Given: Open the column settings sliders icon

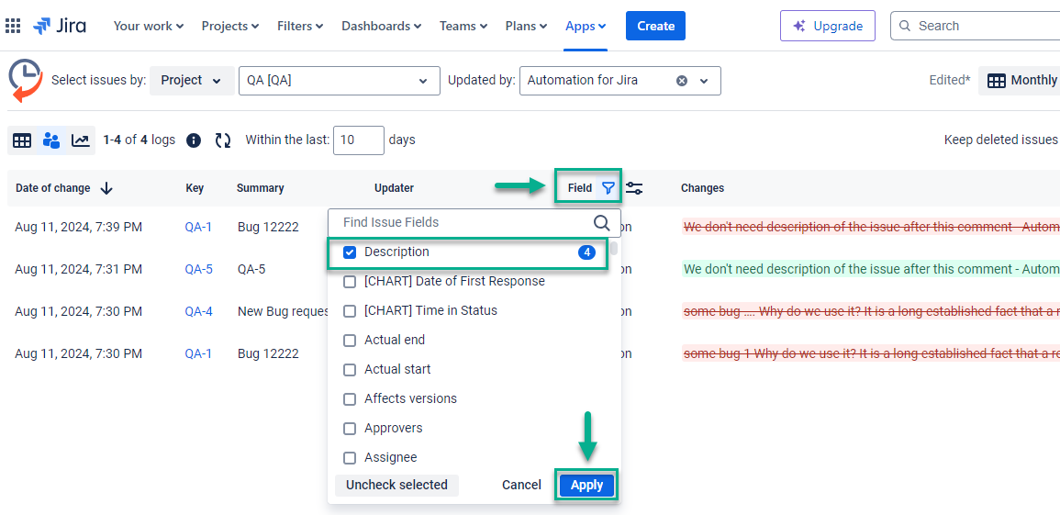Looking at the screenshot, I should coord(634,188).
